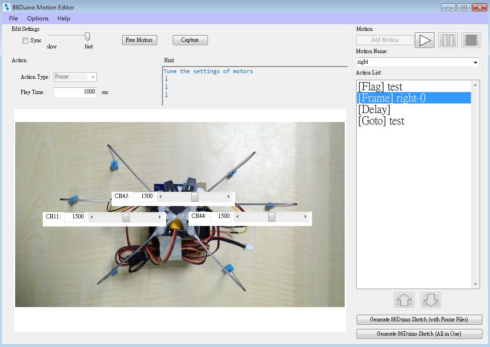Click the Add Motion button
This screenshot has width=490, height=347.
click(x=385, y=40)
